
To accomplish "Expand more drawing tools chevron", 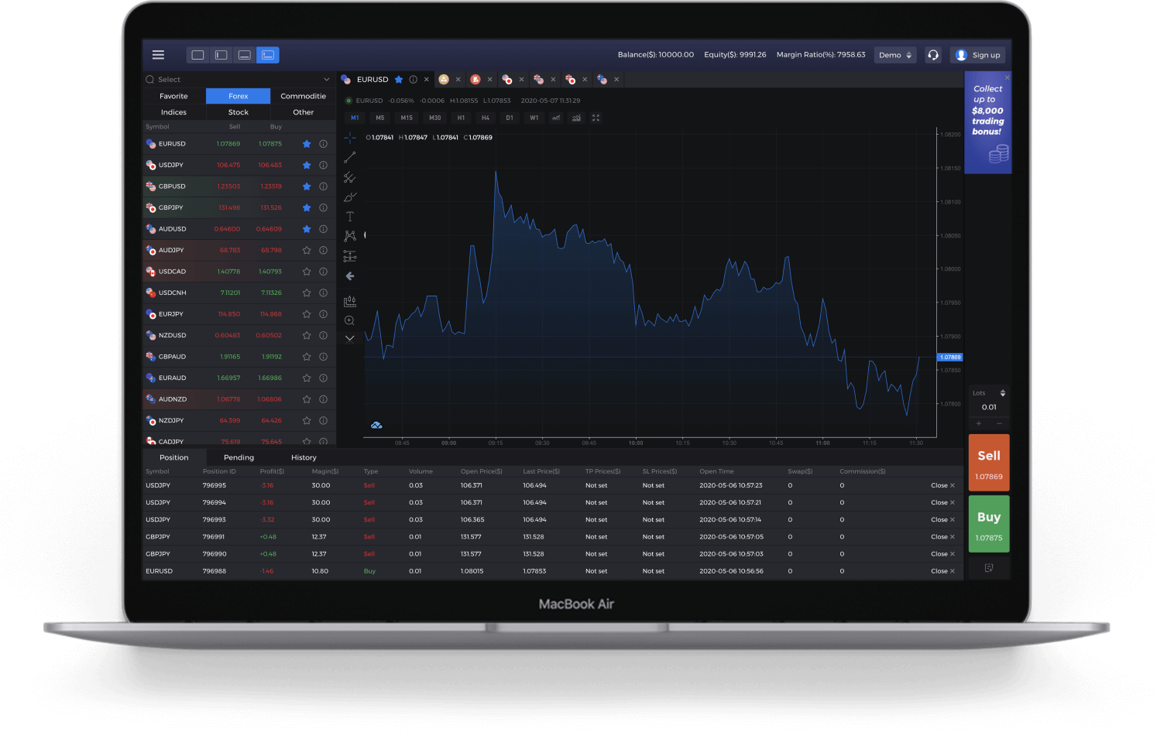I will [350, 338].
